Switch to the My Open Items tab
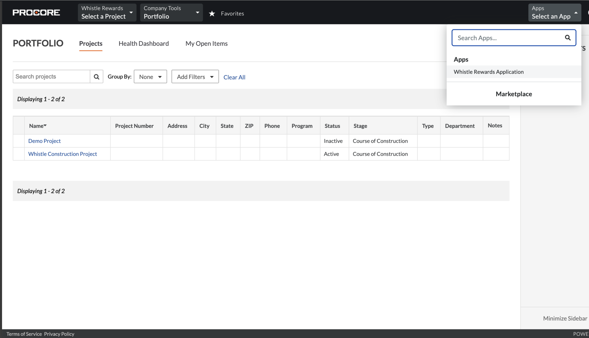The height and width of the screenshot is (338, 589). (206, 43)
